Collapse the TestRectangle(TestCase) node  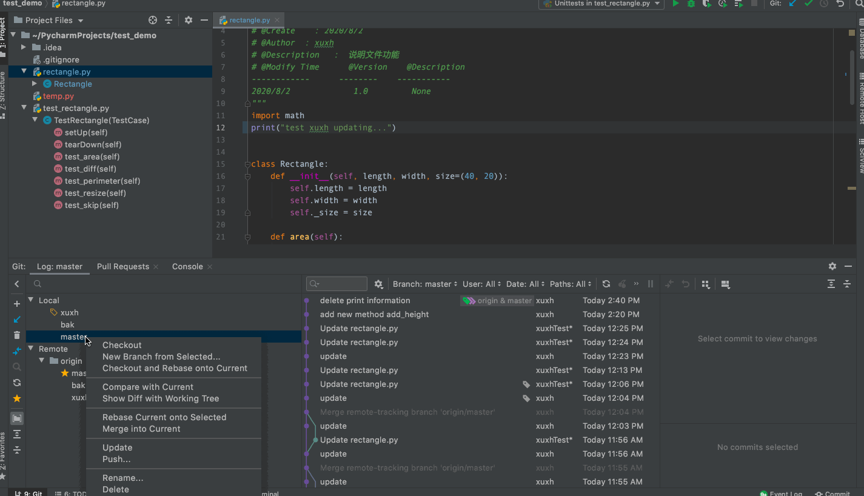tap(35, 120)
